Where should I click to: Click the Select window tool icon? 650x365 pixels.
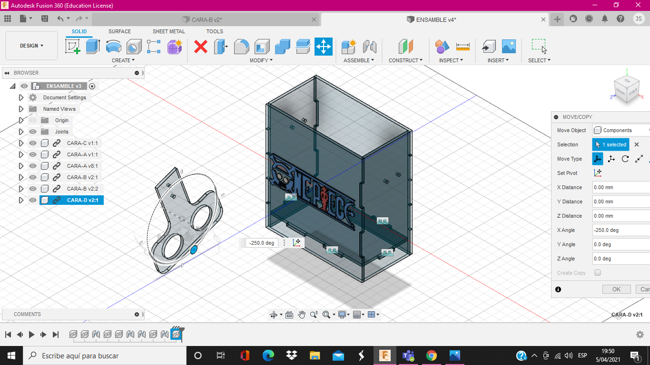click(x=539, y=47)
